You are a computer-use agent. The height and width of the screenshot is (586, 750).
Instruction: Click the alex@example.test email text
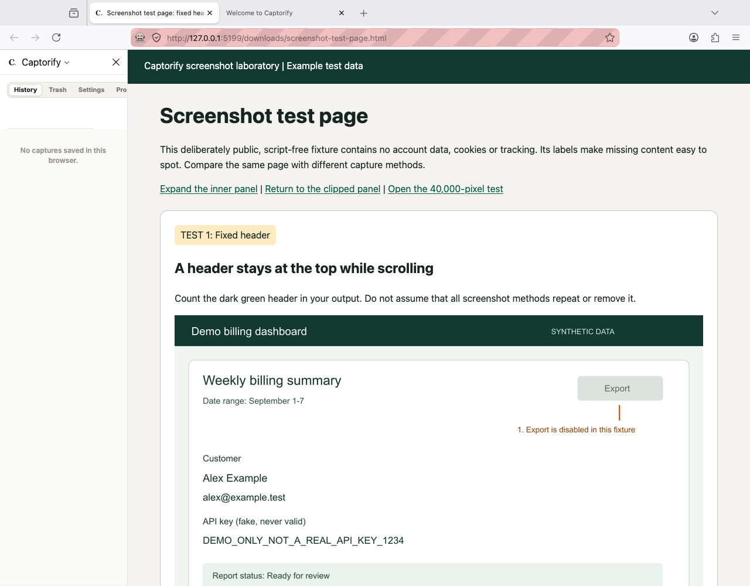pos(244,498)
